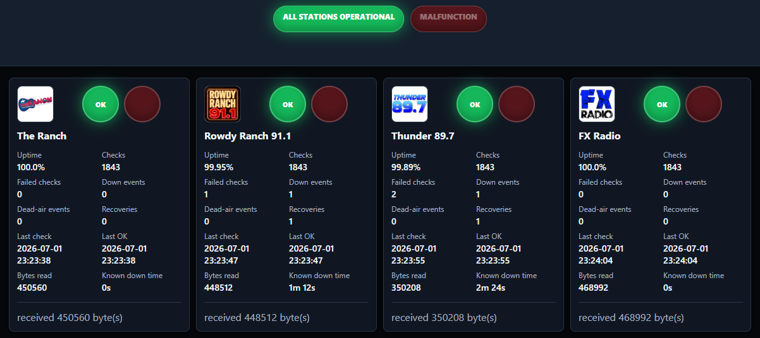Click The Ranch bytes read 450560
Viewport: 760px width, 338px height.
click(x=32, y=288)
